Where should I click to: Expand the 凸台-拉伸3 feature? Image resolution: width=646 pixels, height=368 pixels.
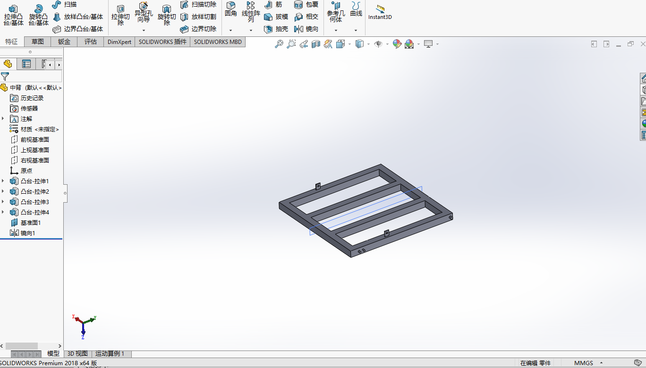point(3,202)
